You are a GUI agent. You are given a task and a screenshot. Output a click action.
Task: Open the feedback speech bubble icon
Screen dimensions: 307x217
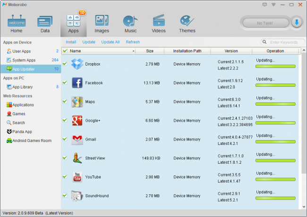[x=264, y=5]
